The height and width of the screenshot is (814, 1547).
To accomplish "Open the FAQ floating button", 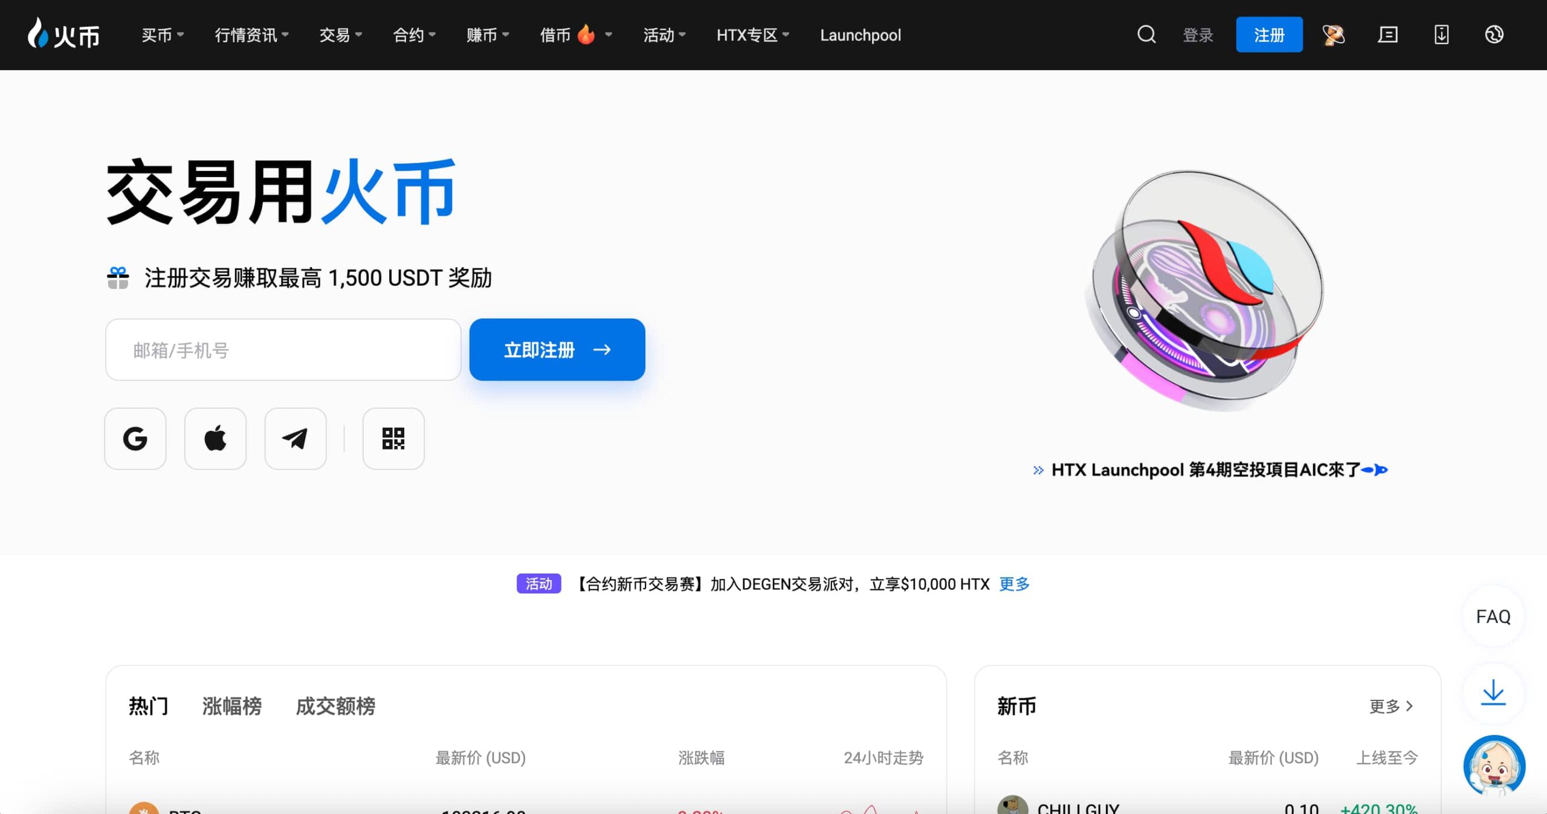I will pyautogui.click(x=1493, y=616).
